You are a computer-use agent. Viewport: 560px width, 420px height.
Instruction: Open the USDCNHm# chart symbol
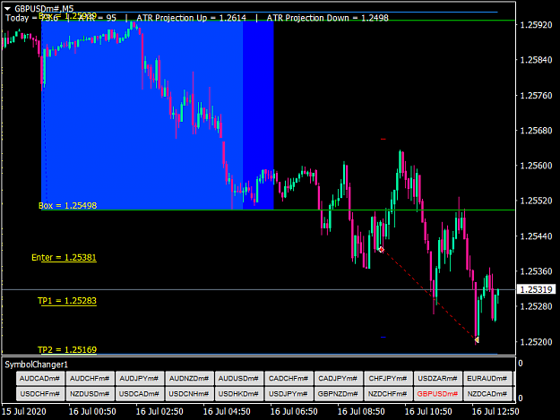tap(189, 394)
